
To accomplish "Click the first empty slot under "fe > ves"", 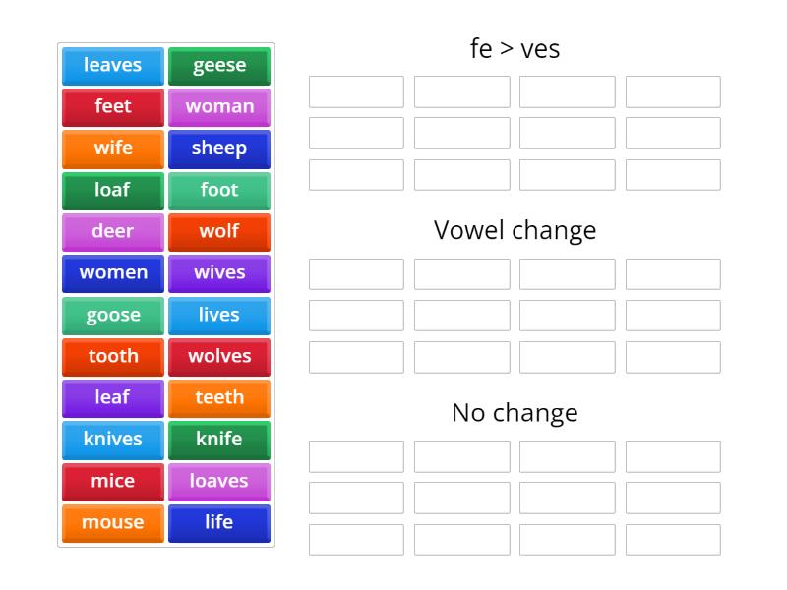I will [356, 91].
